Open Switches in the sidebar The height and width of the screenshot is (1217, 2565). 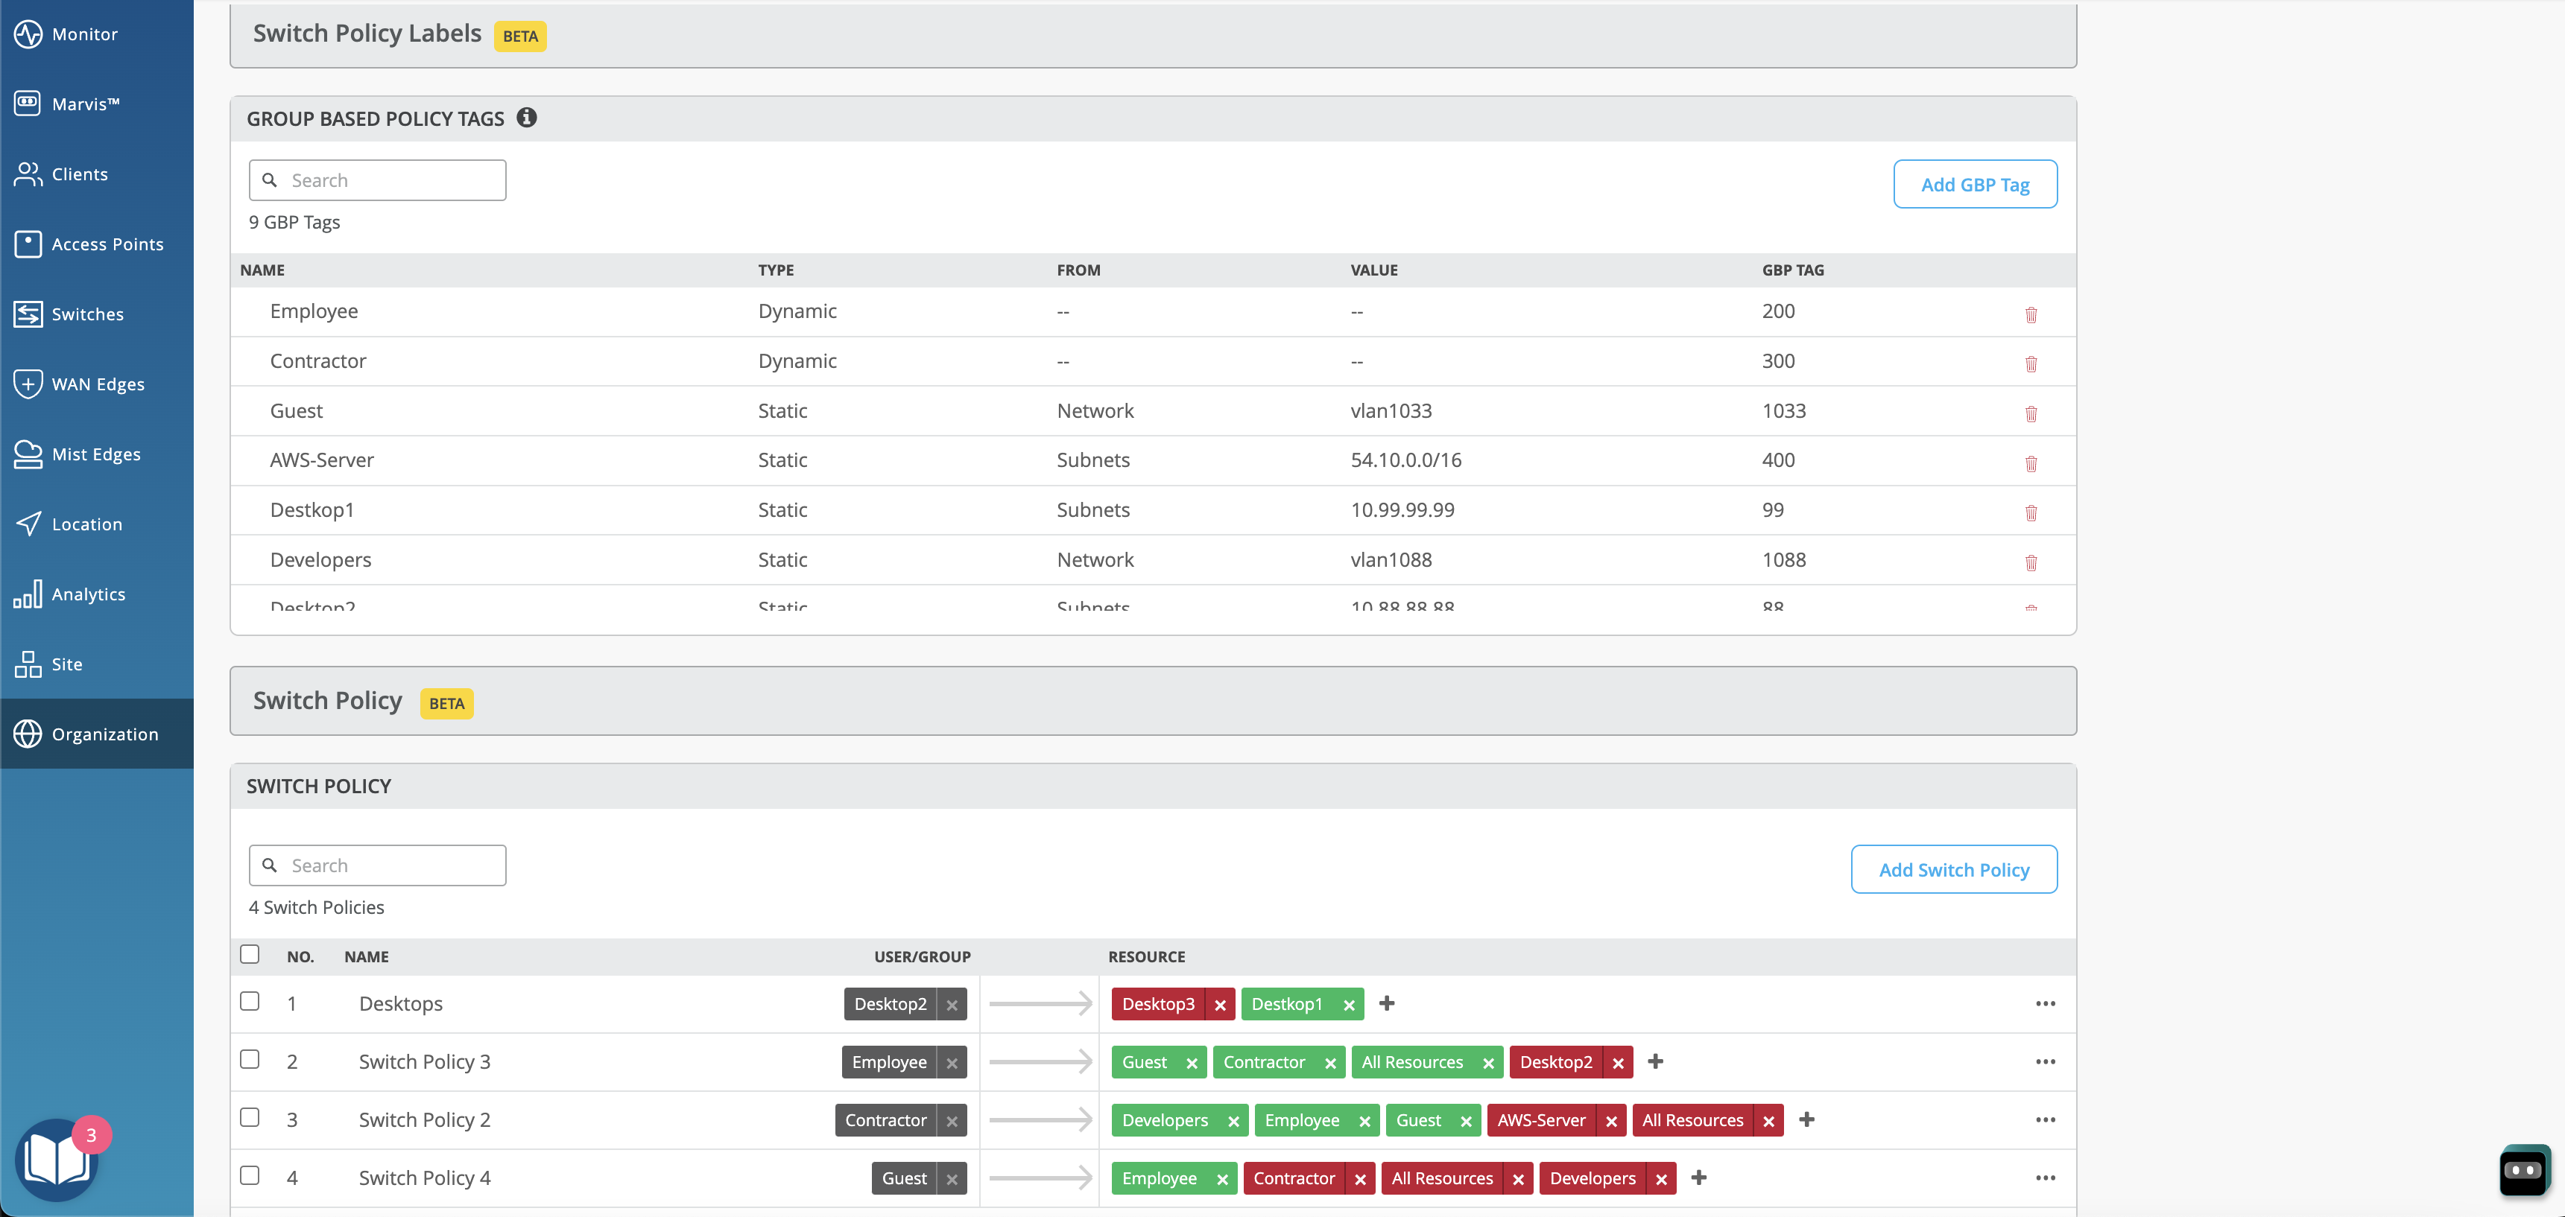(88, 314)
